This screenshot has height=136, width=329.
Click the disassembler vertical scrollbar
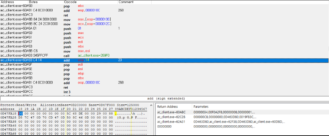coord(328,49)
